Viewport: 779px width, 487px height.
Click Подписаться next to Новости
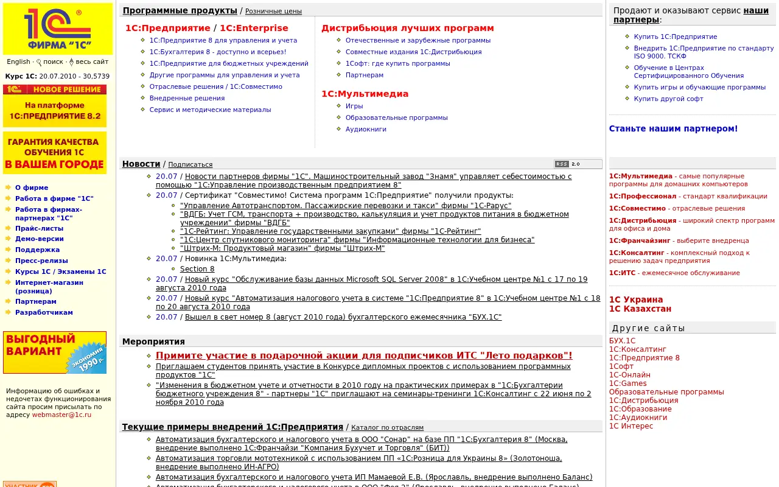tap(190, 164)
